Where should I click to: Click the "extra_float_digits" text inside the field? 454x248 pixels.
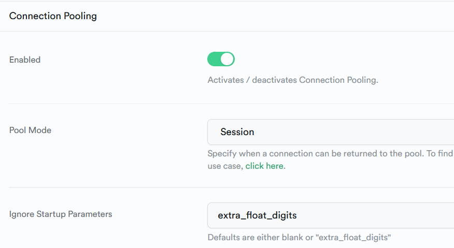[258, 215]
